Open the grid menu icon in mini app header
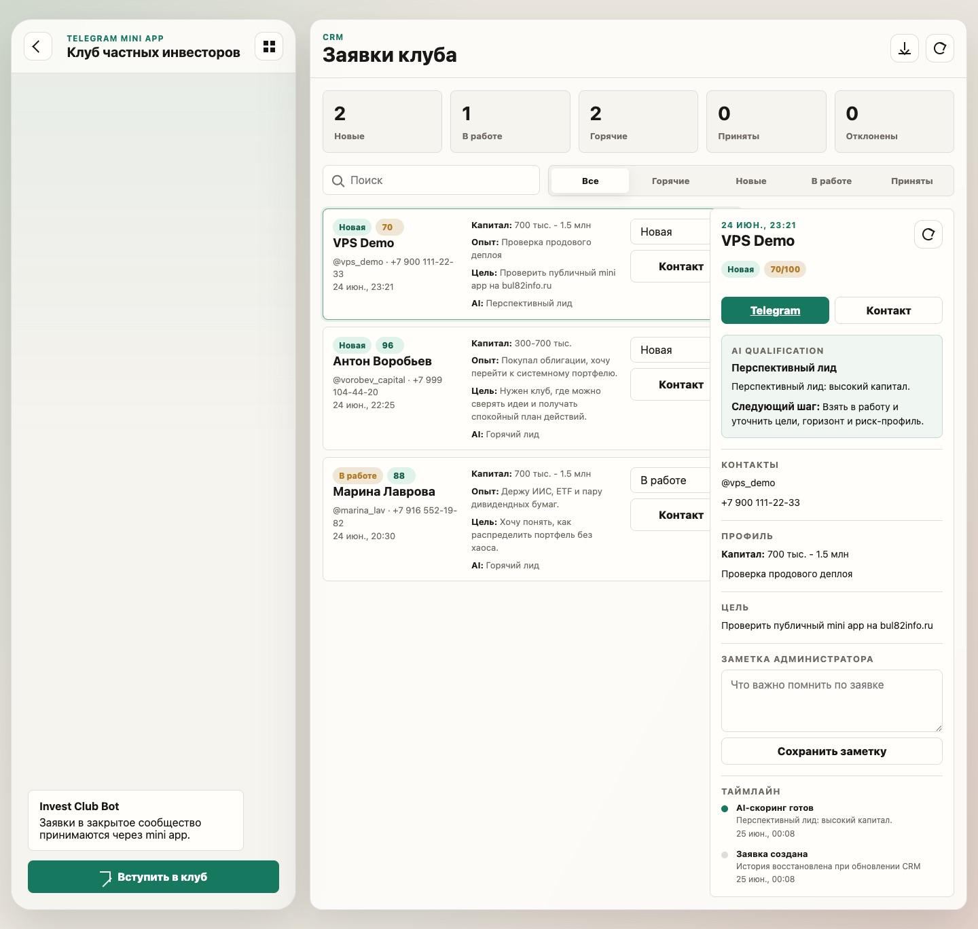The height and width of the screenshot is (929, 978). point(269,46)
